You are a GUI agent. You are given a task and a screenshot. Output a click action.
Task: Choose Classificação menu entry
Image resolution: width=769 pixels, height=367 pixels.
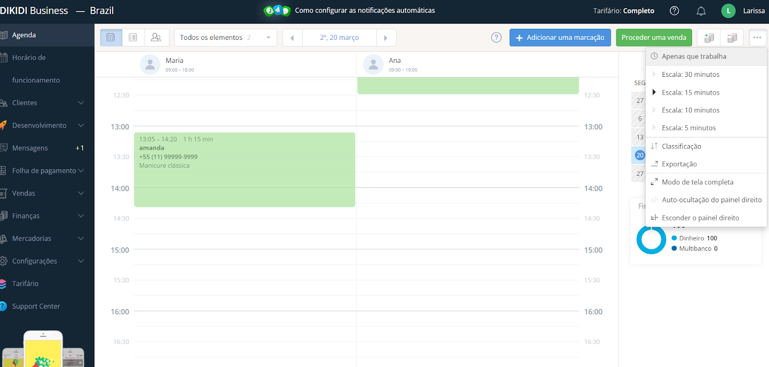706,146
